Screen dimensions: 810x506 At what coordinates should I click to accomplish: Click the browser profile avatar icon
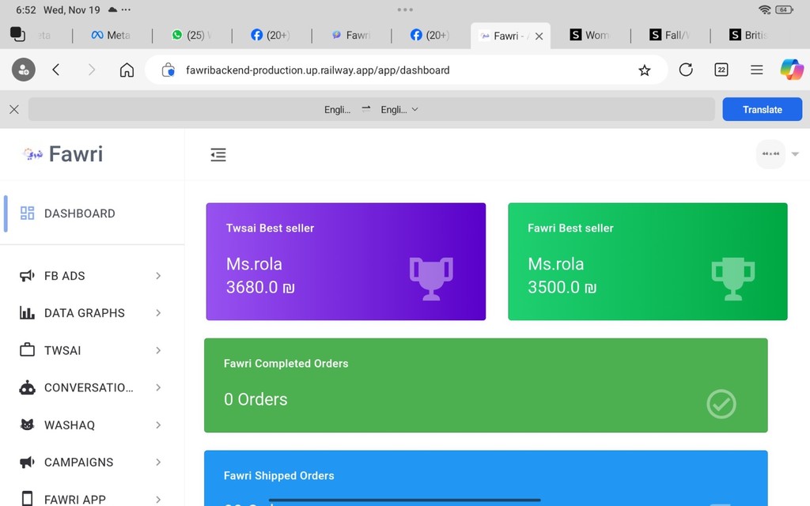tap(23, 70)
